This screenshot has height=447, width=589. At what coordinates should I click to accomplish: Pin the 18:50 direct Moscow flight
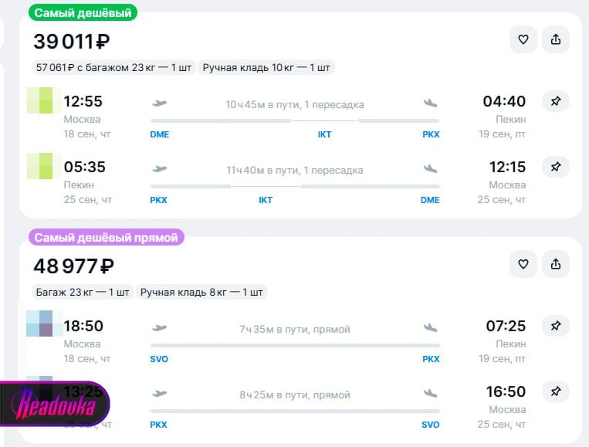click(556, 326)
